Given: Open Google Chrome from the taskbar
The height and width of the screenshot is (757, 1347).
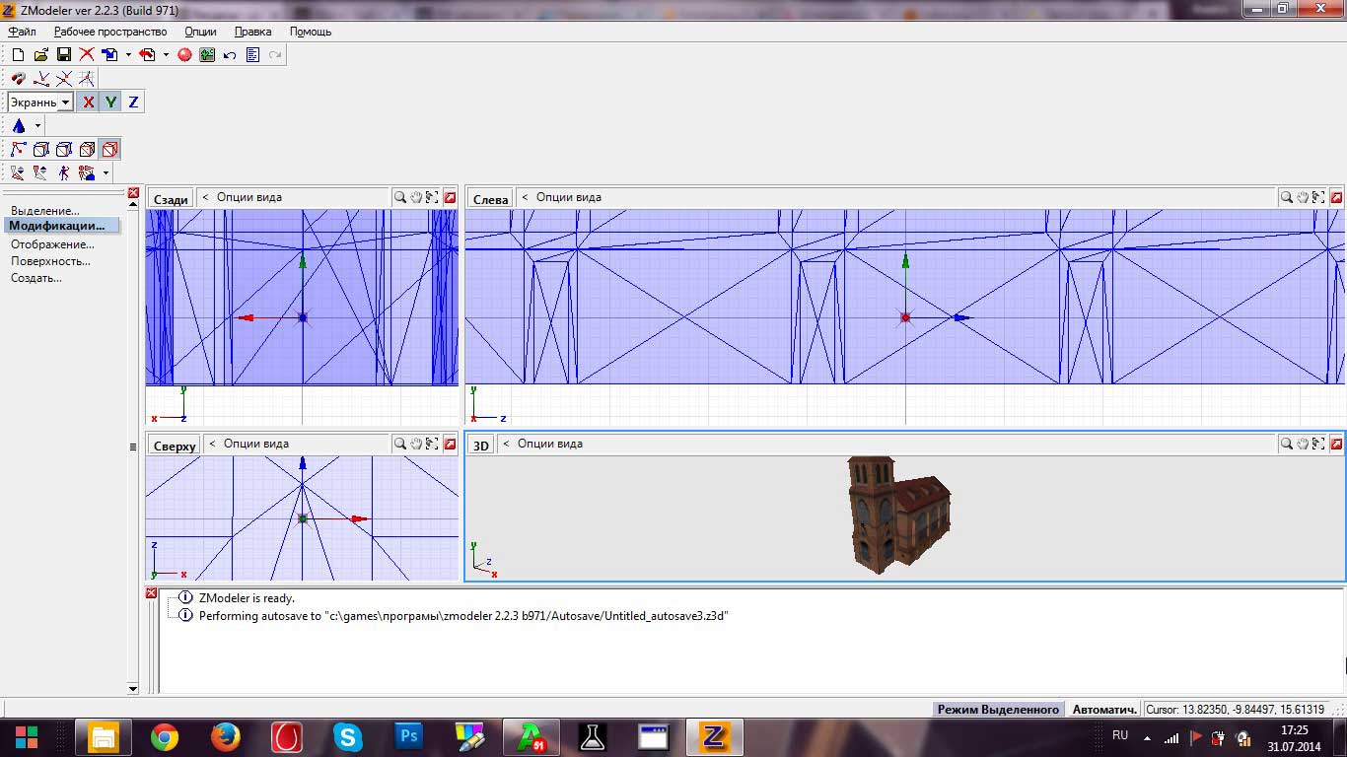Looking at the screenshot, I should click(x=165, y=736).
